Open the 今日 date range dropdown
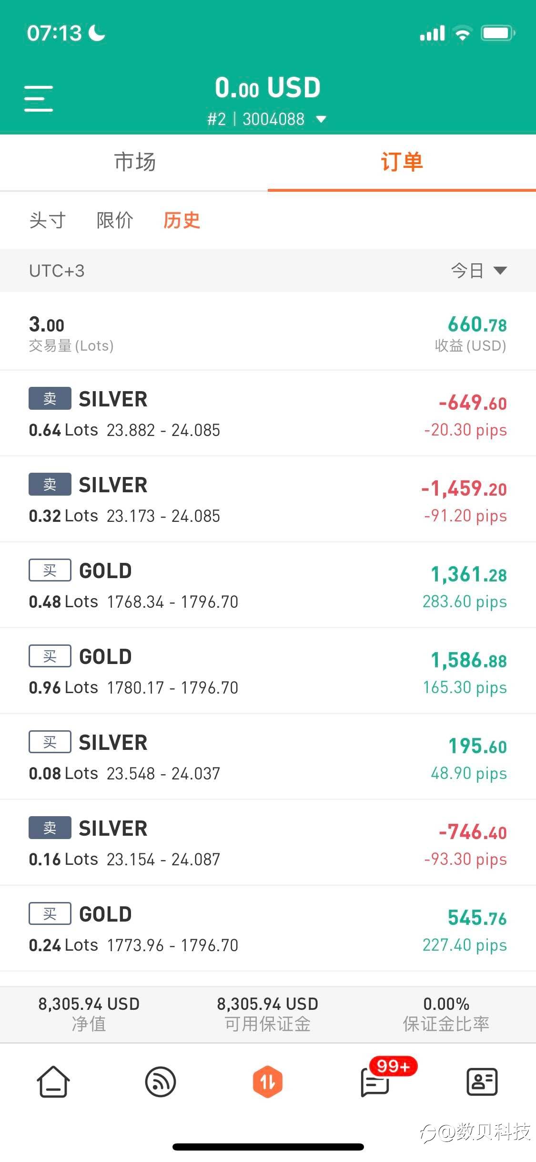This screenshot has width=536, height=1162. pos(479,270)
